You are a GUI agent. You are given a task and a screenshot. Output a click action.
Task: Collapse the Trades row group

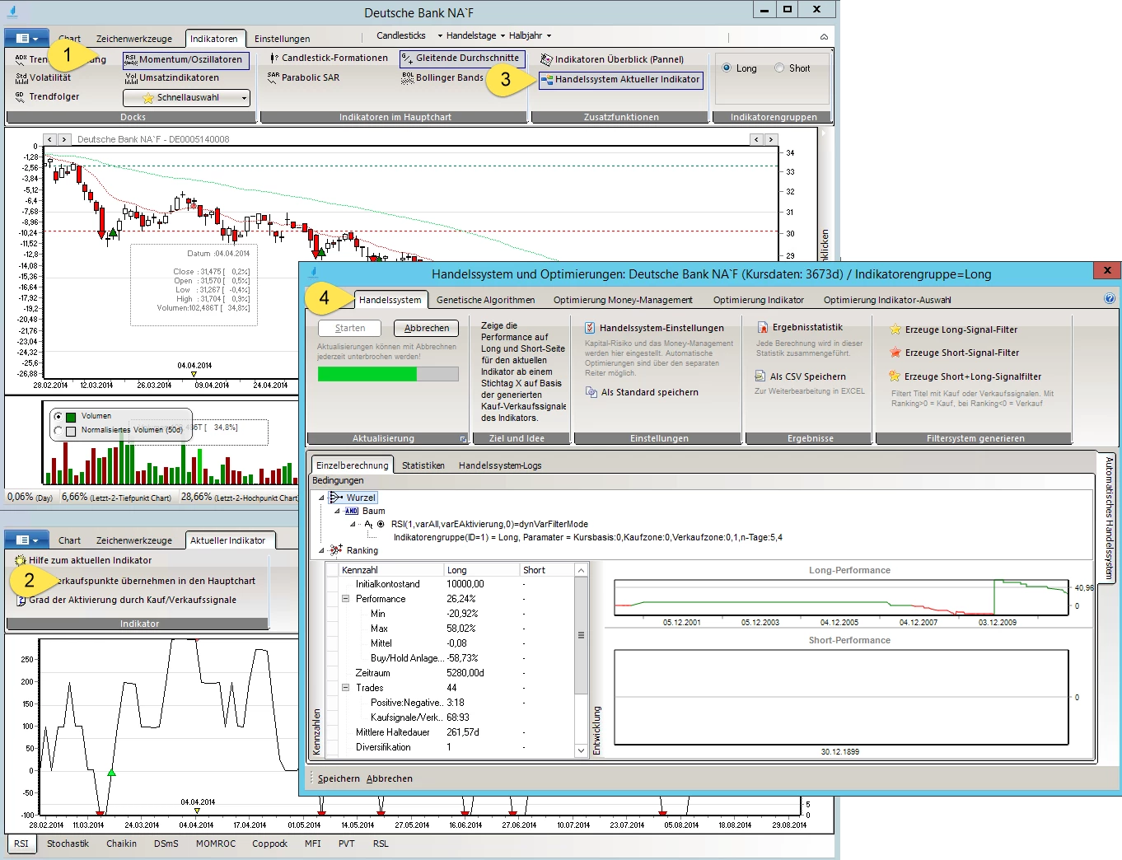click(x=345, y=688)
